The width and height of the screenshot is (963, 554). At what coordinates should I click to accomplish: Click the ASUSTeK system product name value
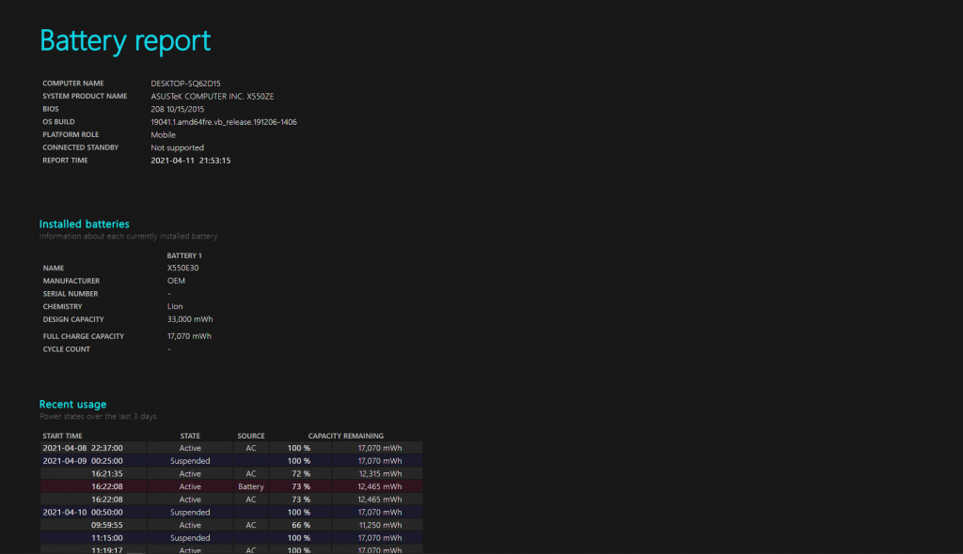(213, 96)
